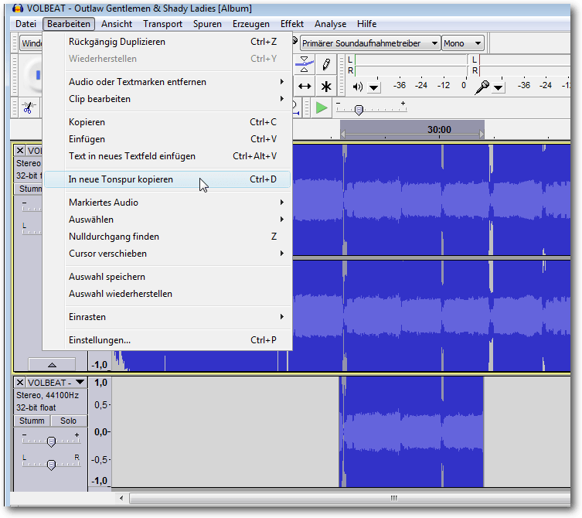Choose Rückgängig Duplizieren
Image resolution: width=582 pixels, height=518 pixels.
tap(167, 42)
